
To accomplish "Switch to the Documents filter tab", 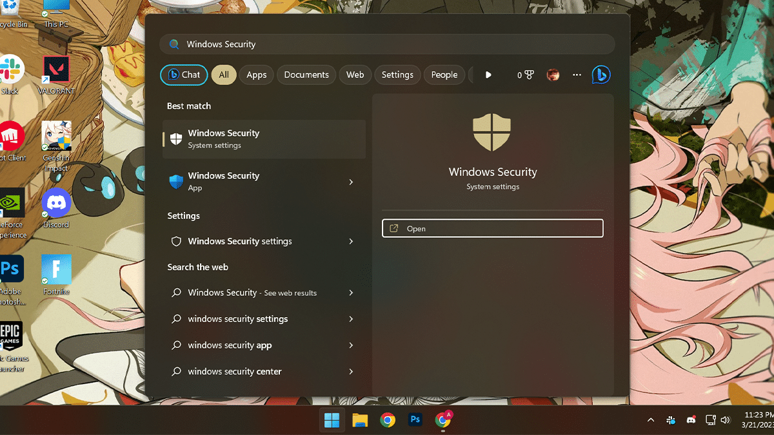I will (x=306, y=75).
